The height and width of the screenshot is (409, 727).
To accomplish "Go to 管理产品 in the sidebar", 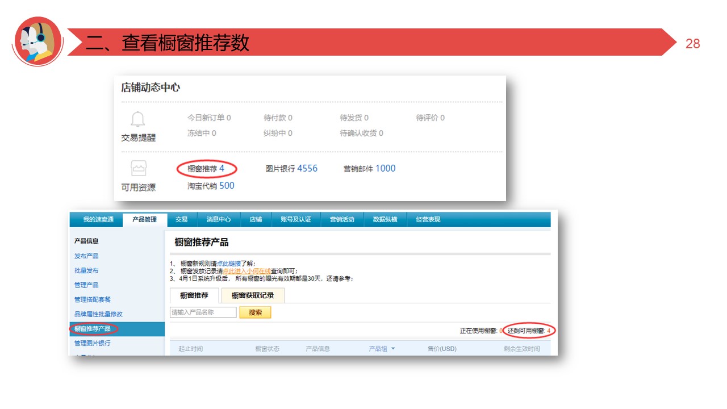I will point(86,285).
